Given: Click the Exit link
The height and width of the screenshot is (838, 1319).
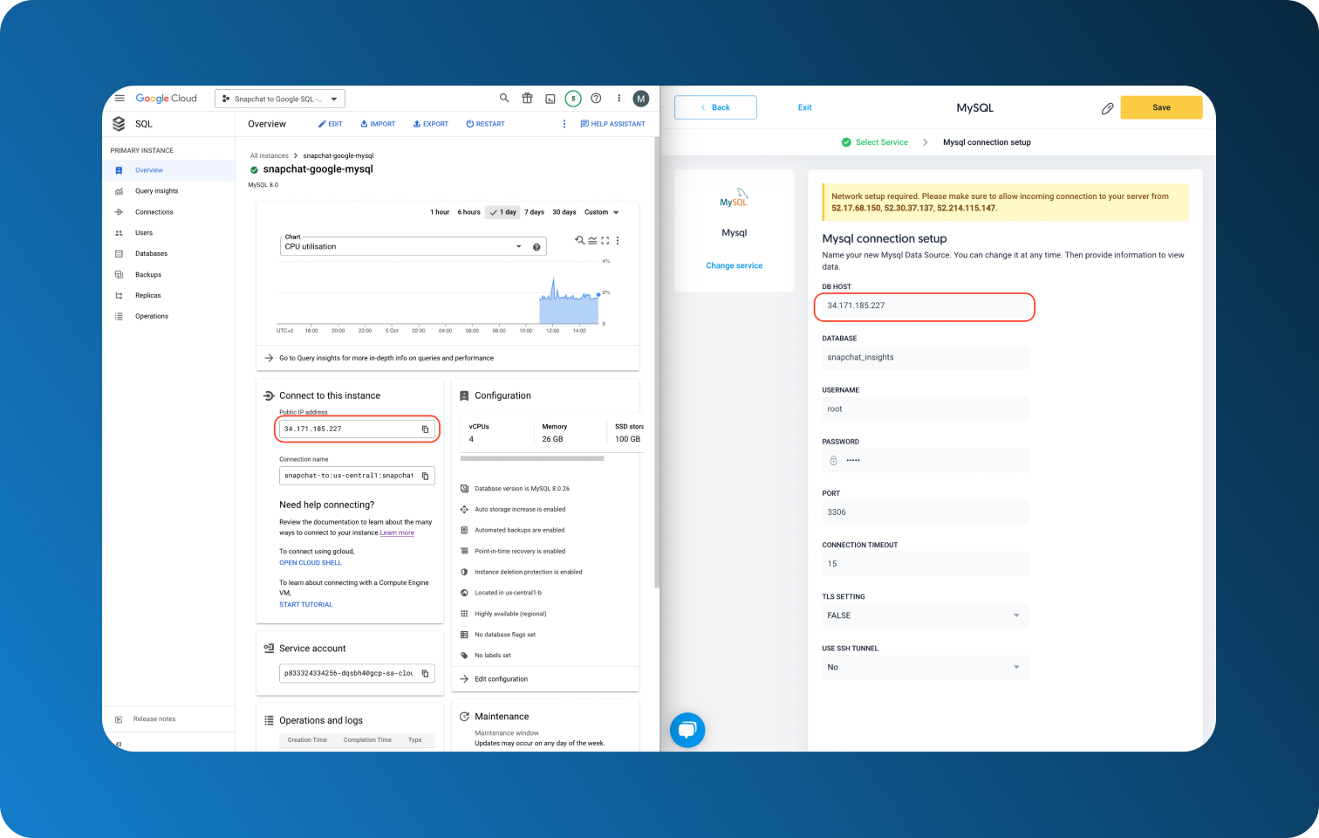Looking at the screenshot, I should click(804, 107).
